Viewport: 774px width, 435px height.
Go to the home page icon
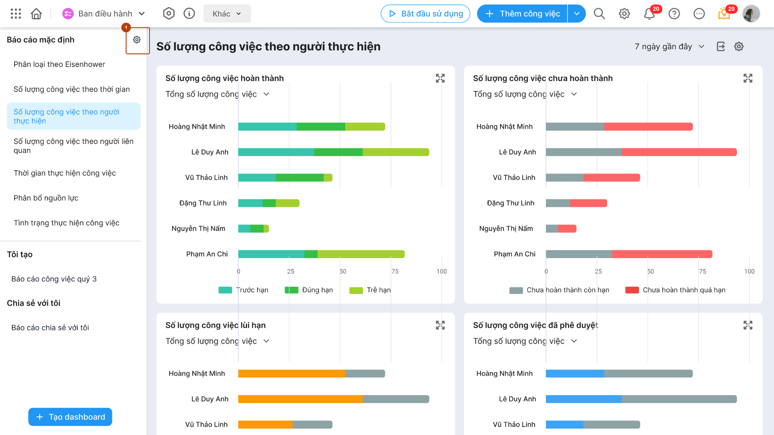(36, 14)
